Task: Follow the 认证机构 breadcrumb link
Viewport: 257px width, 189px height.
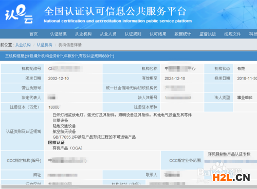Action: tap(45, 45)
